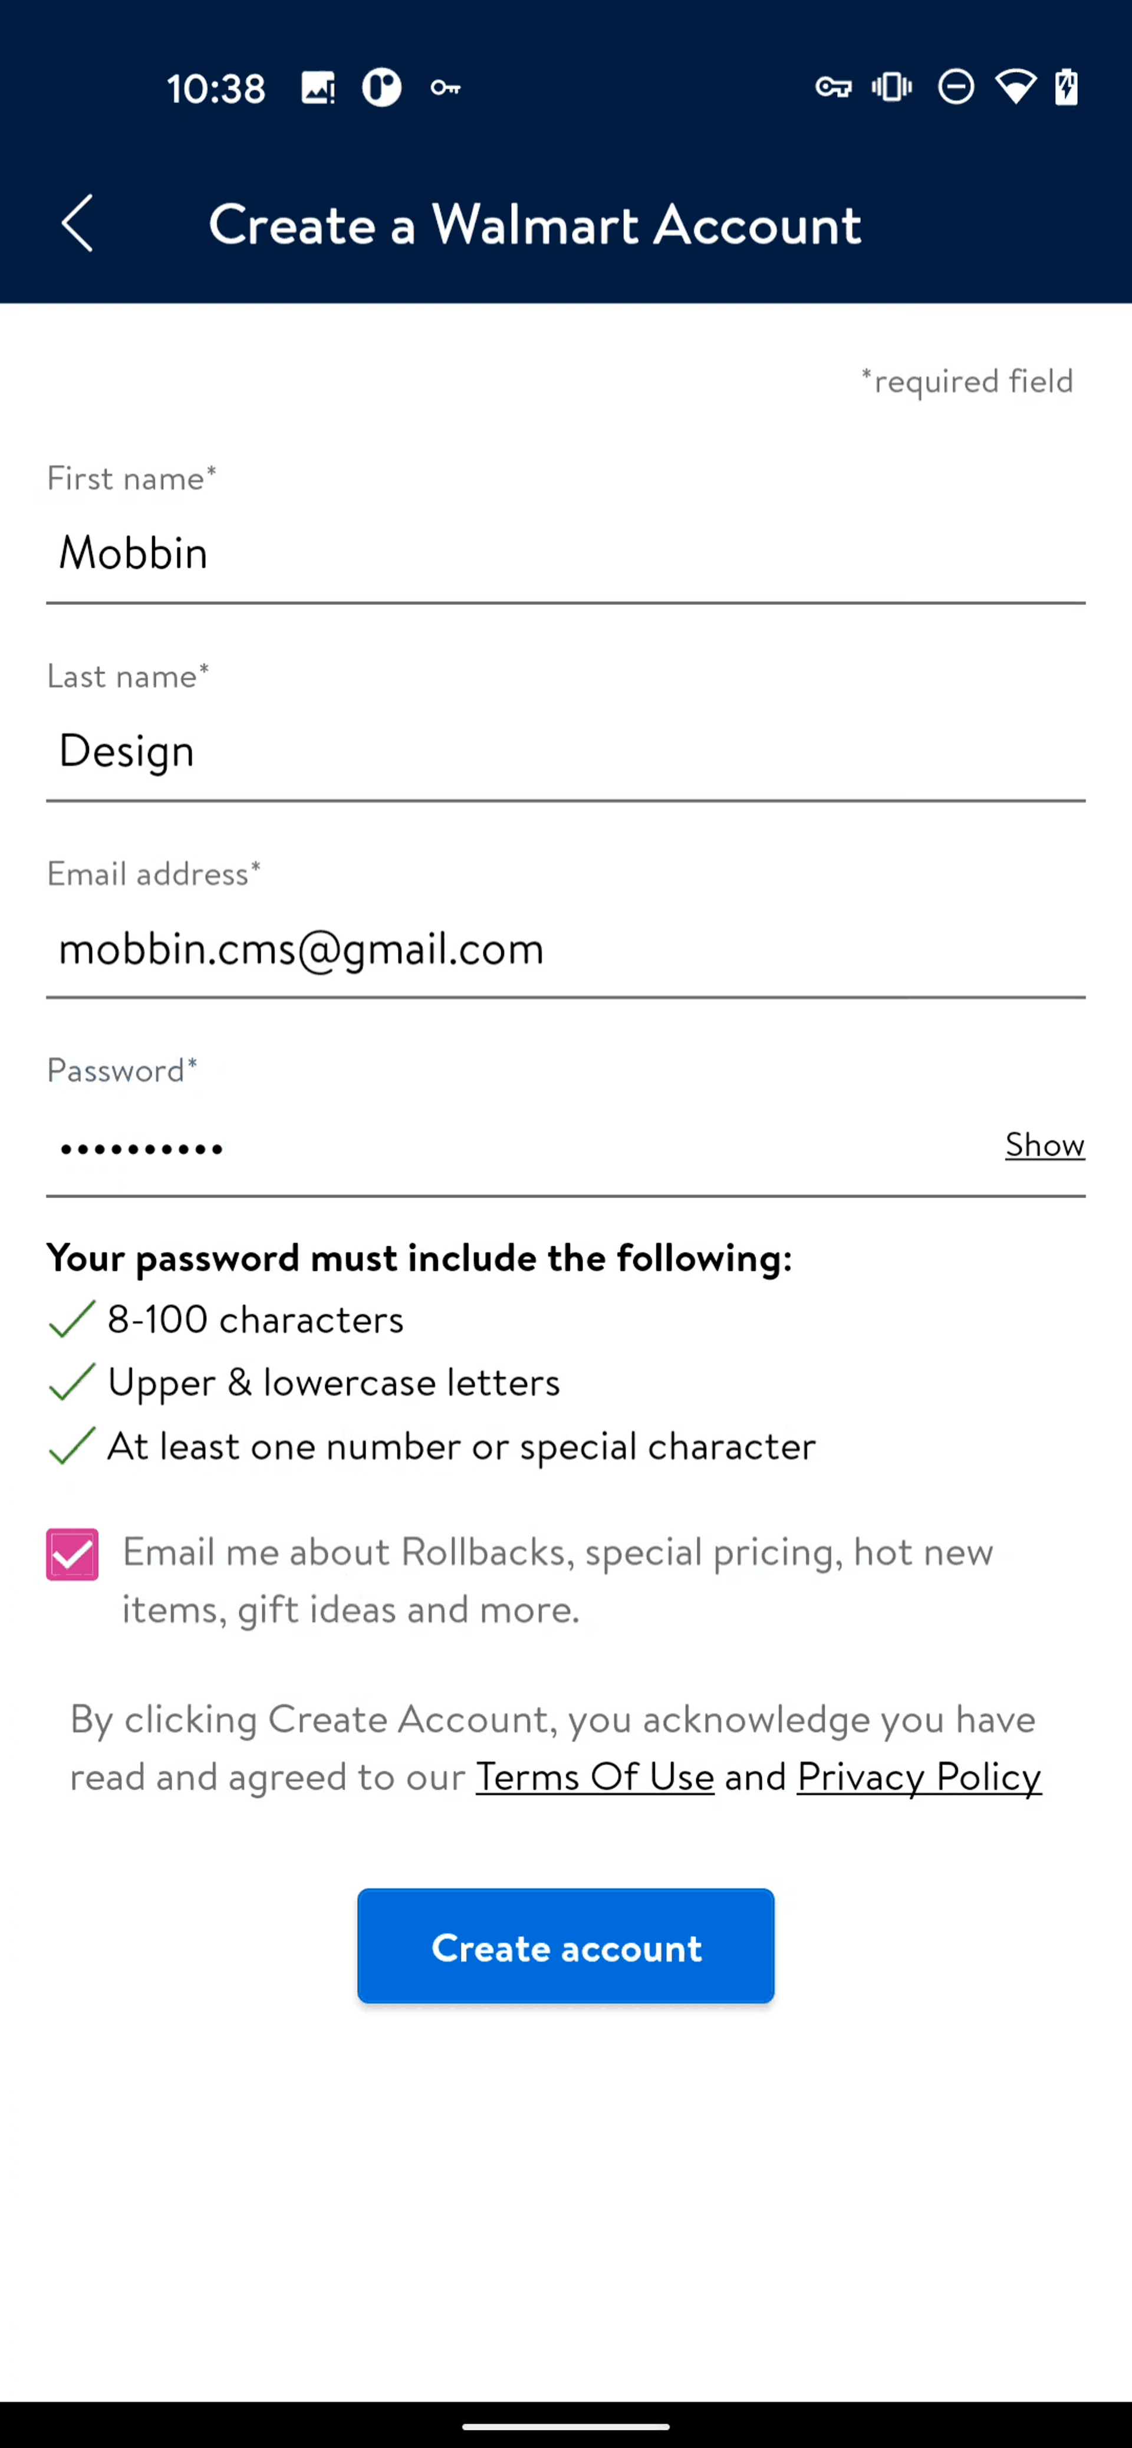1132x2448 pixels.
Task: Open the Terms Of Use link
Action: (595, 1776)
